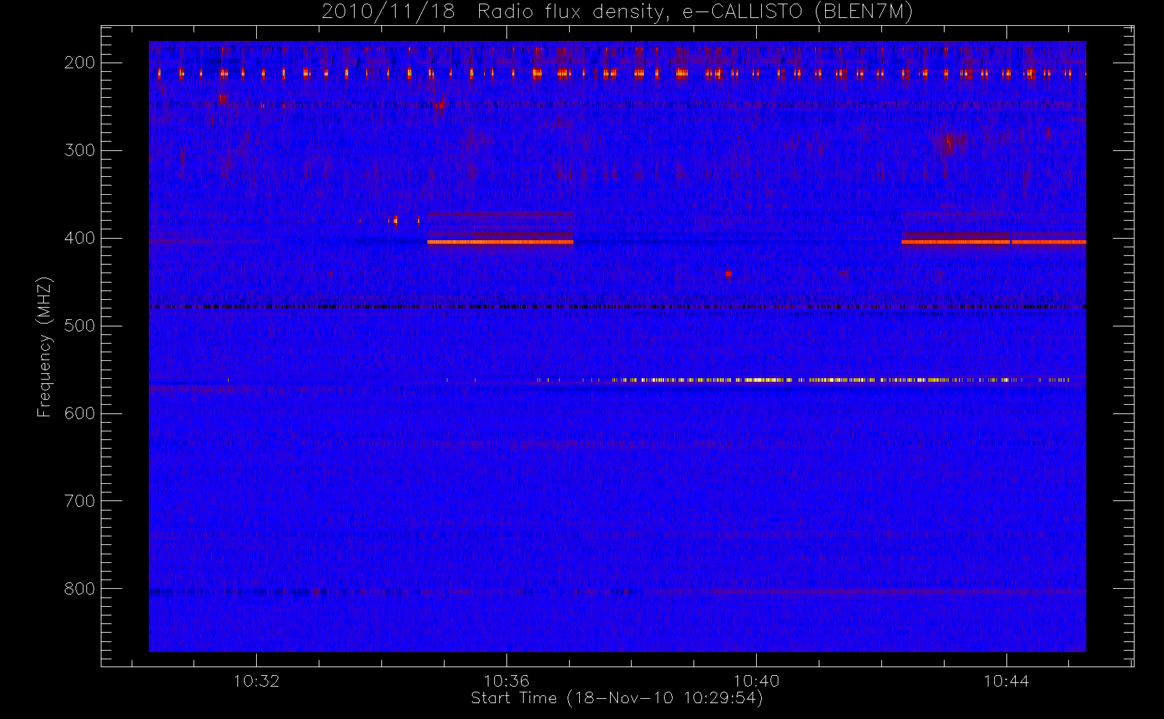Select the 800 frequency tick label

pos(80,589)
